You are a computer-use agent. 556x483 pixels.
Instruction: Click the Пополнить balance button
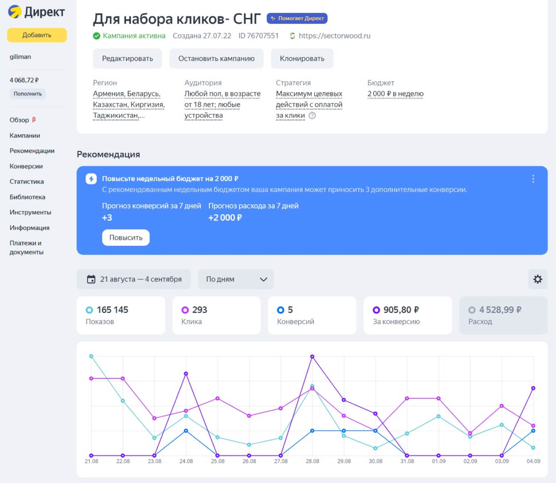click(28, 94)
